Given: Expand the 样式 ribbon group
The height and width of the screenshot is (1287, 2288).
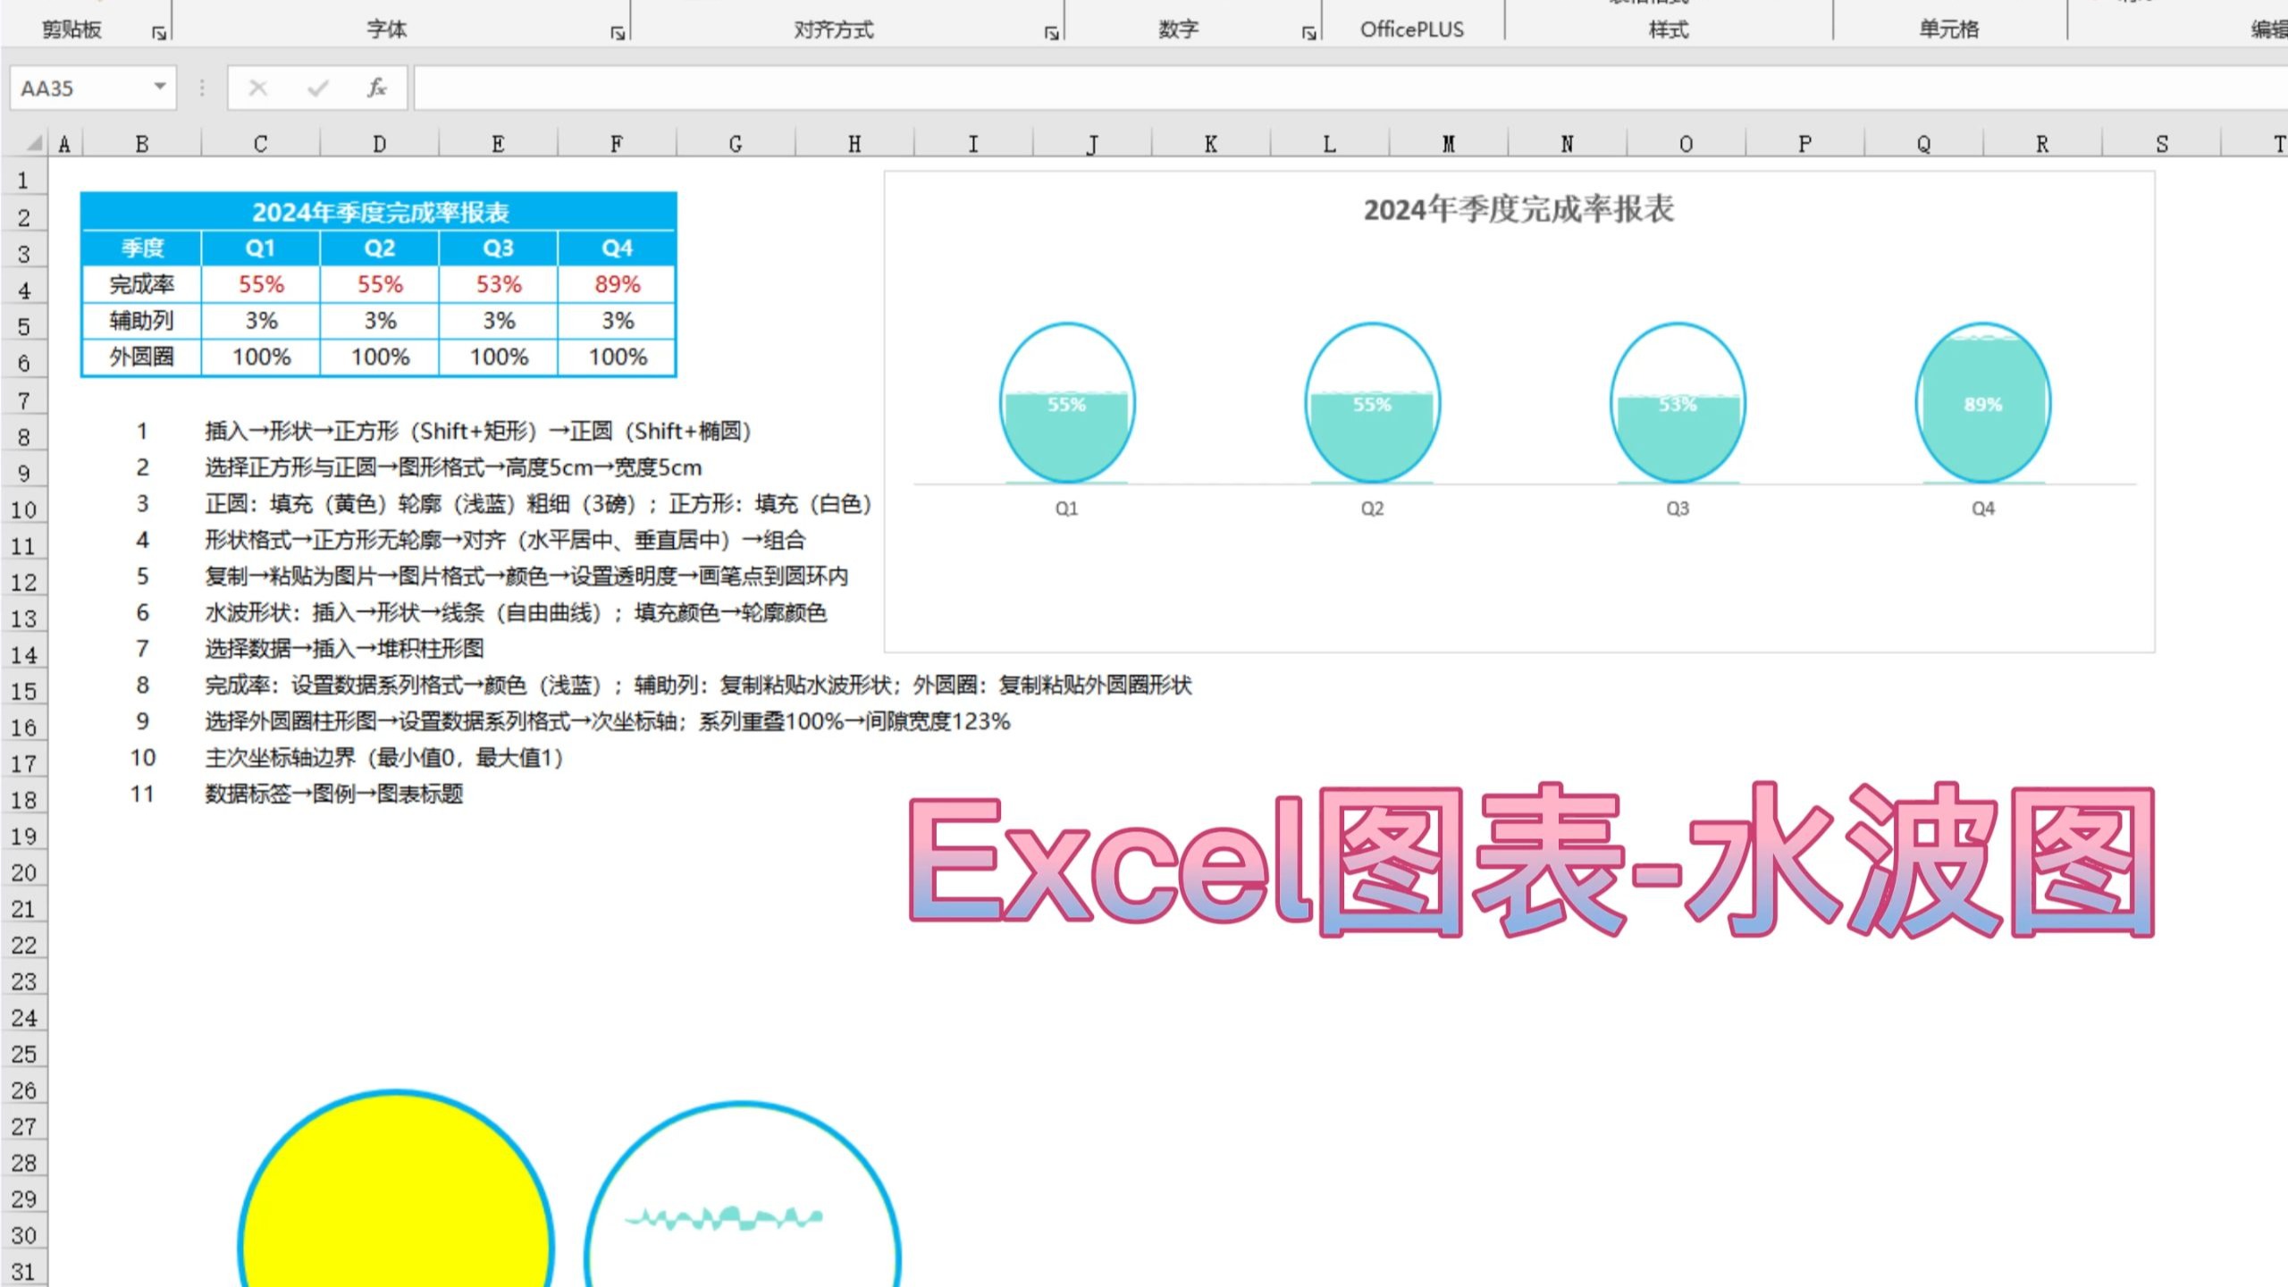Looking at the screenshot, I should (x=1668, y=29).
